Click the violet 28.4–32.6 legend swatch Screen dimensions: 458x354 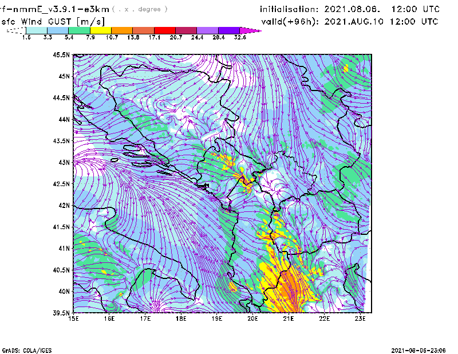[229, 30]
